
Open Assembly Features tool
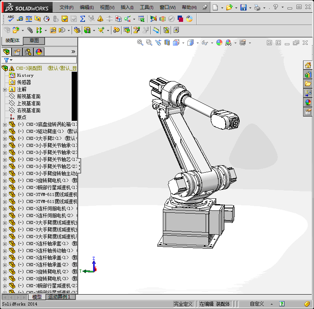click(87, 30)
